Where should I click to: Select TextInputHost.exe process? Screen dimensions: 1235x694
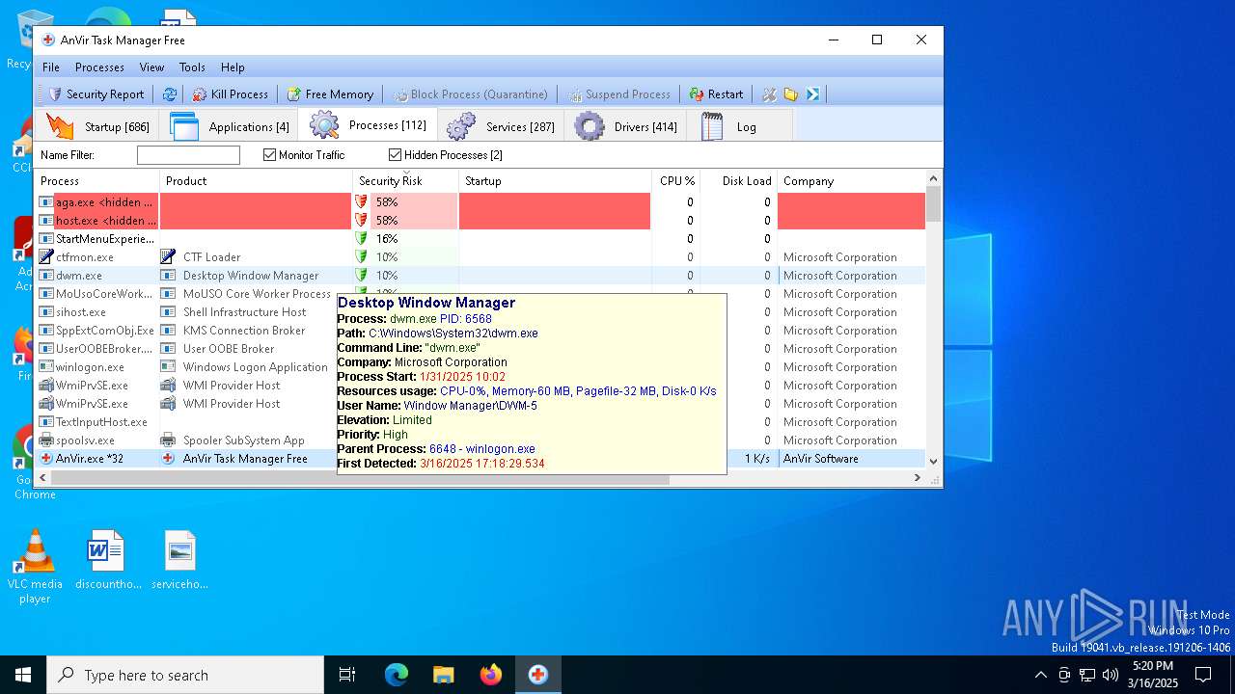101,422
